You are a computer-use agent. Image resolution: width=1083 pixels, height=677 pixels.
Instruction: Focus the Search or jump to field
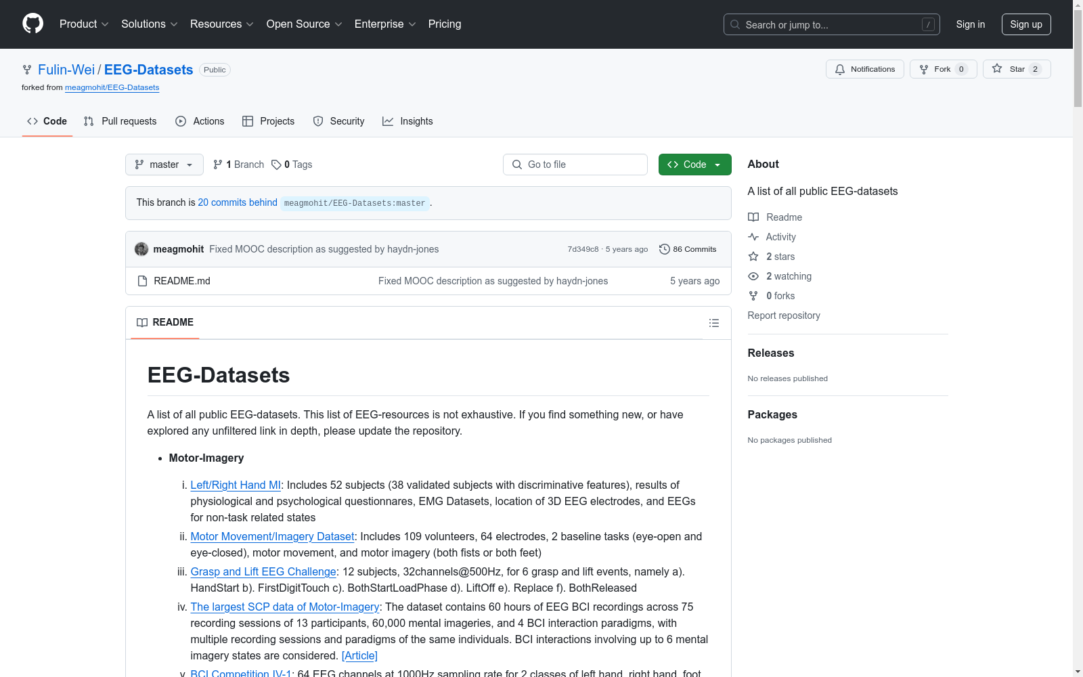click(831, 24)
